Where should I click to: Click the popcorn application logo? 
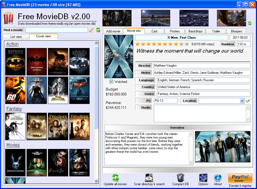8,18
